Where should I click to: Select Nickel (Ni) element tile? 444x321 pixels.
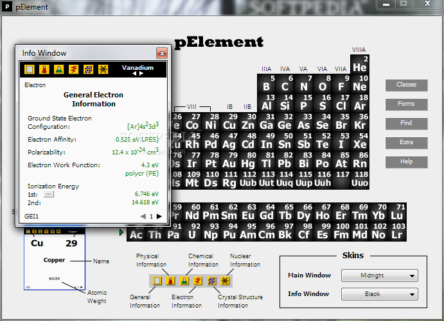point(211,122)
